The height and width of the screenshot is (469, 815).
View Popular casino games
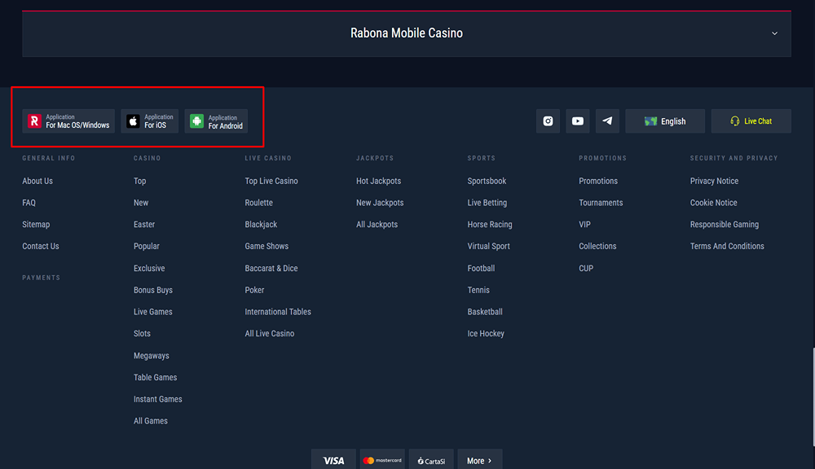[147, 246]
